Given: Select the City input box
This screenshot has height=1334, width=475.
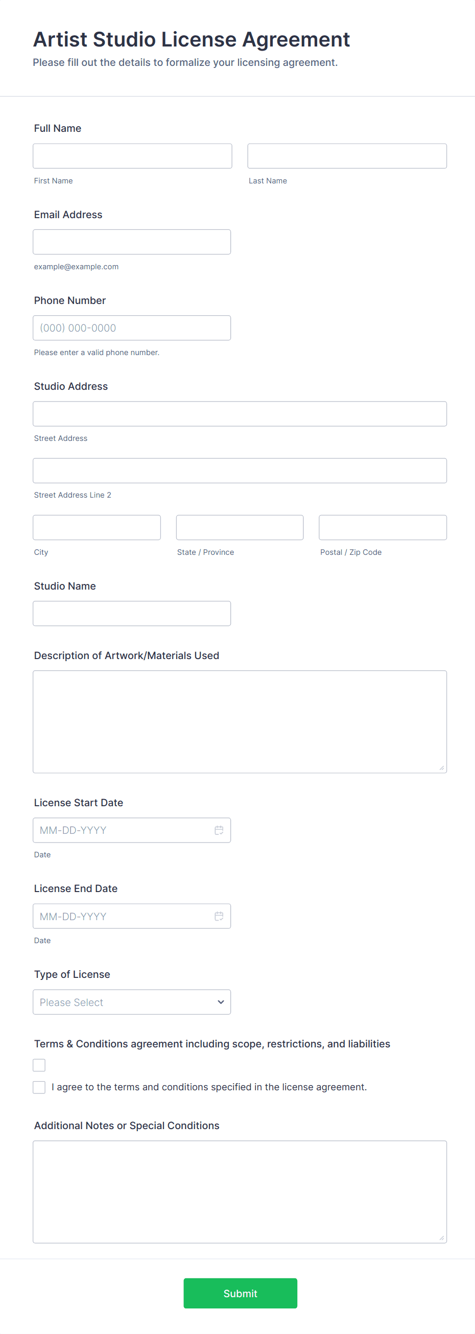Looking at the screenshot, I should click(x=97, y=527).
